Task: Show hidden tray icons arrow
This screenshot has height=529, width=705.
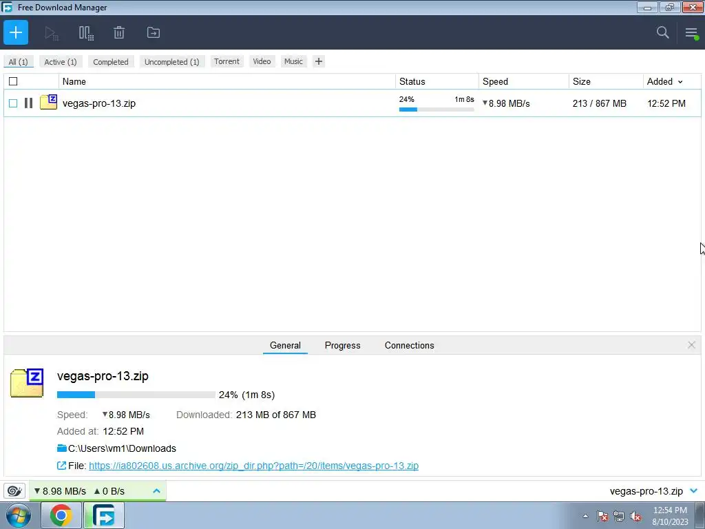Action: tap(585, 516)
